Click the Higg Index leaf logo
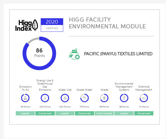The width and height of the screenshot is (166, 139). (x=27, y=25)
